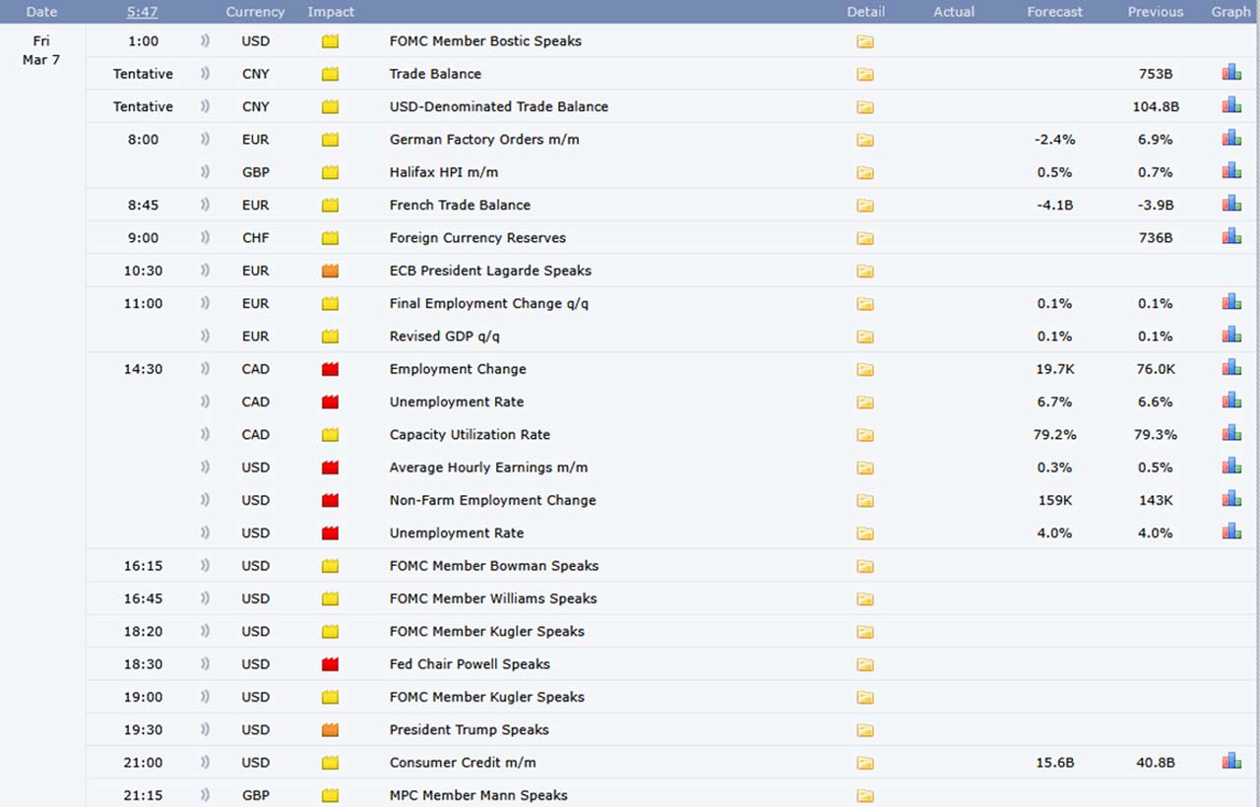Image resolution: width=1260 pixels, height=807 pixels.
Task: Toggle sound alert for CAD Employment Change
Action: pos(206,369)
